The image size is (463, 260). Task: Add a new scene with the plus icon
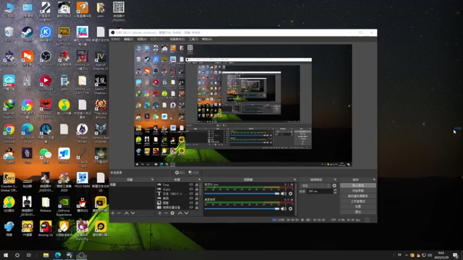coord(112,213)
